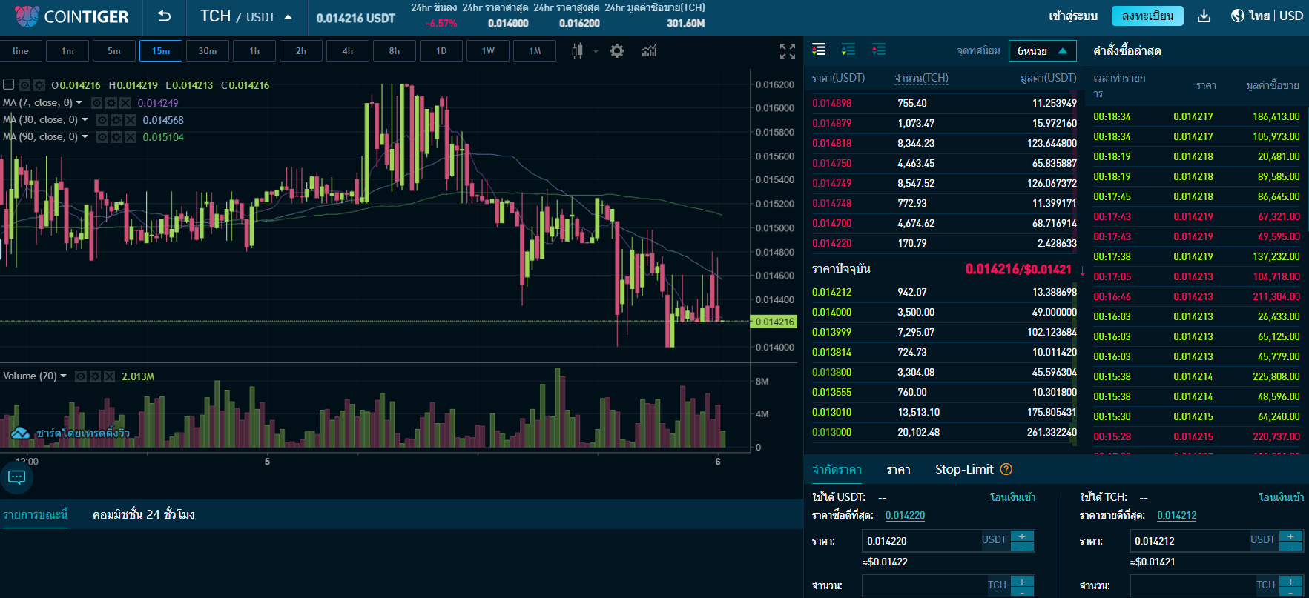
Task: Hide the Volume indicator
Action: (80, 376)
